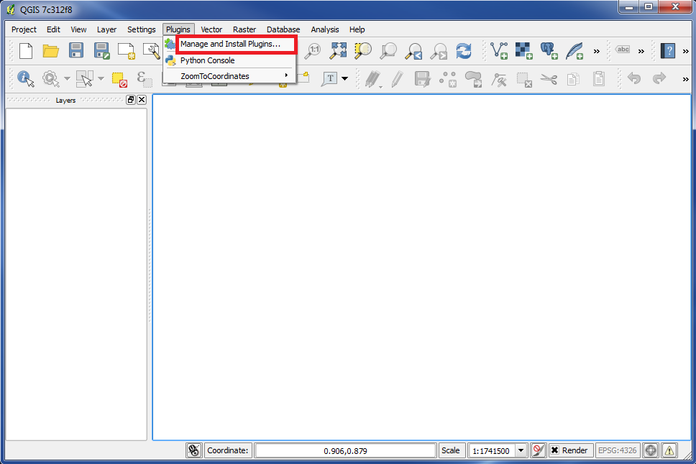This screenshot has width=696, height=464.
Task: Open Run Feature Action dropdown arrow
Action: (67, 79)
